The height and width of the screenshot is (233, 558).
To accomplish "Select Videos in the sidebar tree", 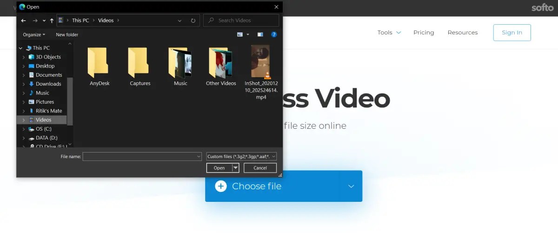I will point(42,120).
